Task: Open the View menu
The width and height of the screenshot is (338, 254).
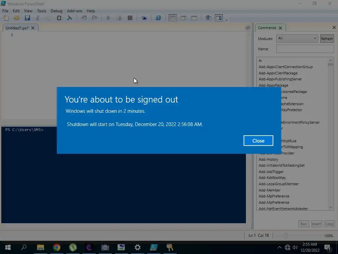Action: point(28,11)
